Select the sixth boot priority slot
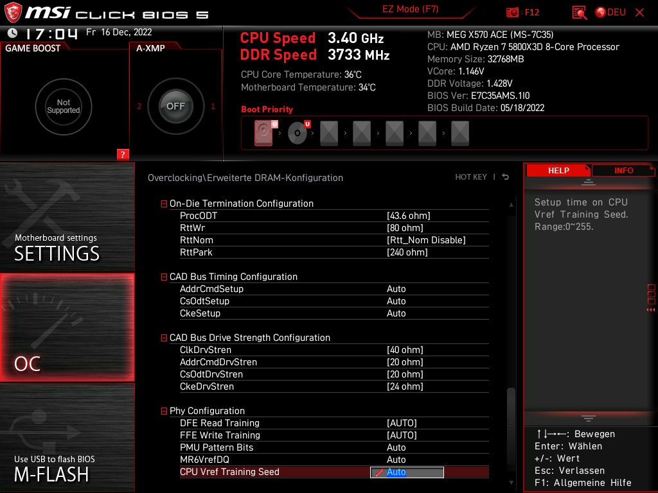This screenshot has height=493, width=658. coord(427,134)
